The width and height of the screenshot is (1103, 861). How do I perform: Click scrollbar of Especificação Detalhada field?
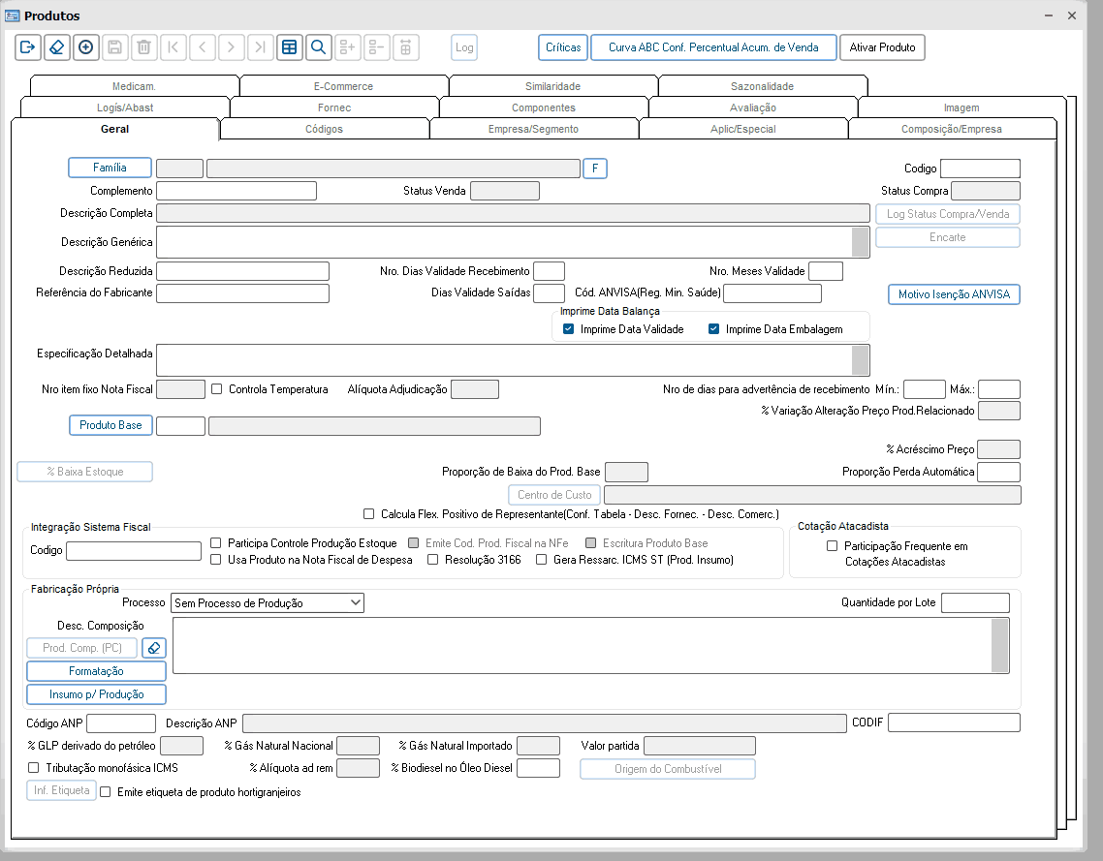(860, 360)
